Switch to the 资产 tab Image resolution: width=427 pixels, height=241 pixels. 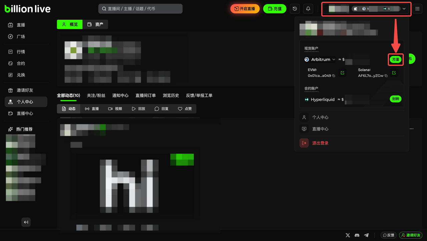tap(95, 24)
